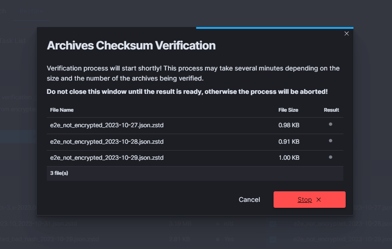Click result status dot for 2023-10-29 archive

(330, 157)
